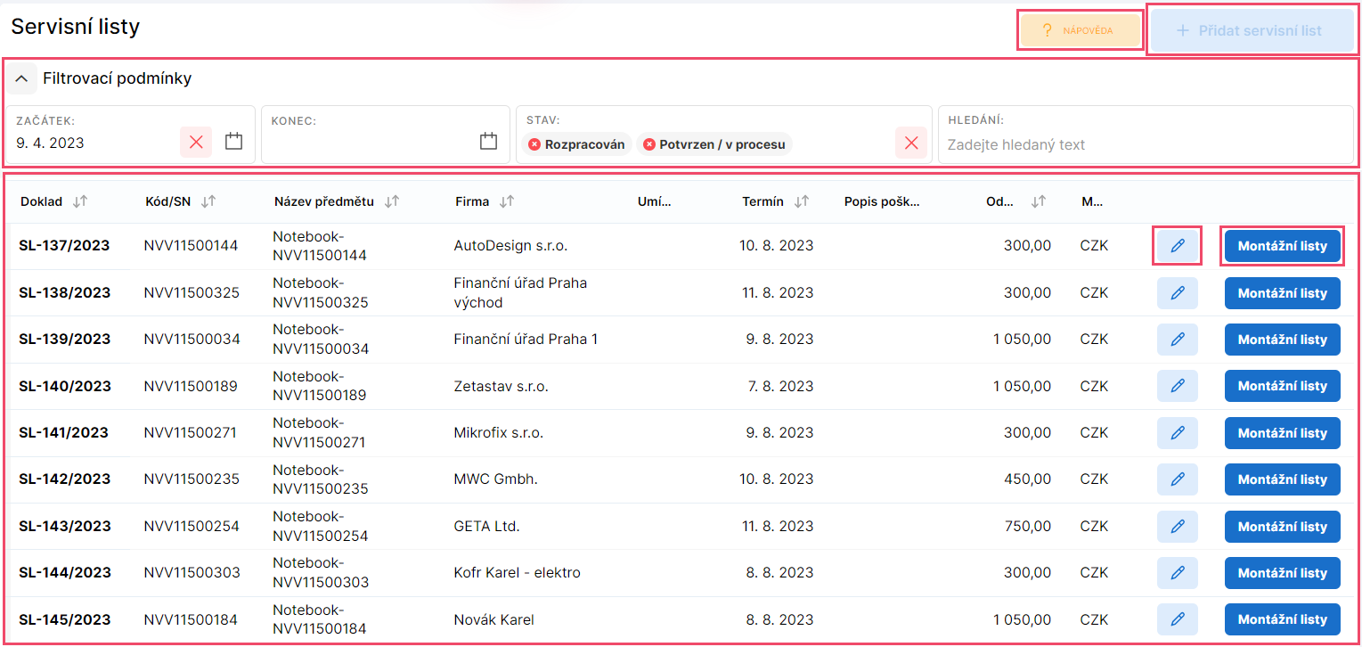Remove the Rozpracován status chip
The height and width of the screenshot is (647, 1362).
pyautogui.click(x=534, y=144)
